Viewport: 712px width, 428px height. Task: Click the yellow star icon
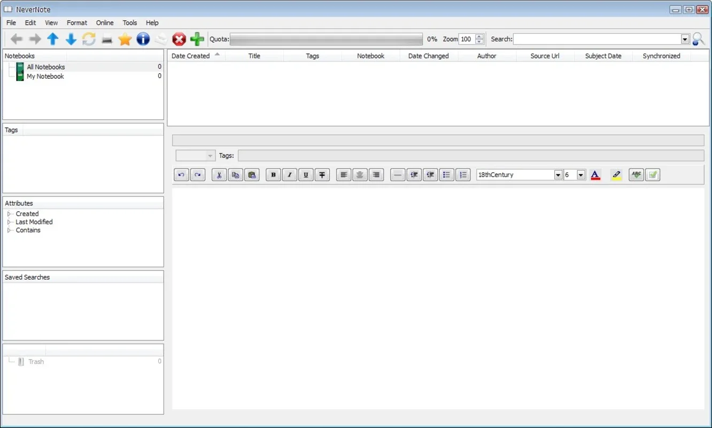point(125,39)
